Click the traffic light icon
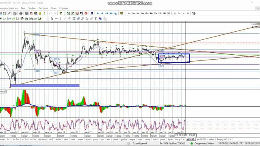Image resolution: width=260 pixels, height=146 pixels. coord(44,13)
